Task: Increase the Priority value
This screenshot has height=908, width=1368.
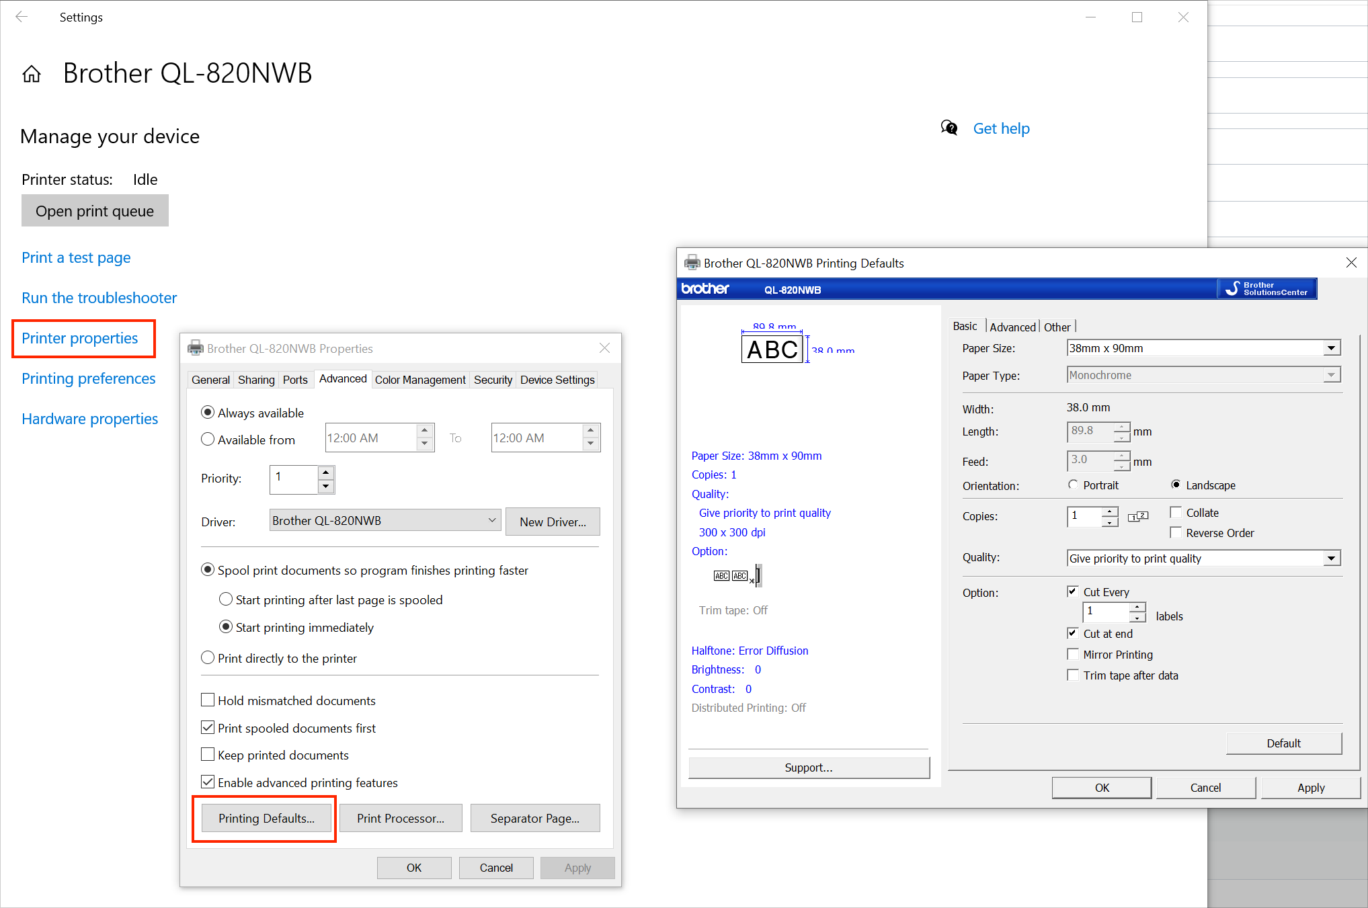Action: pos(326,472)
